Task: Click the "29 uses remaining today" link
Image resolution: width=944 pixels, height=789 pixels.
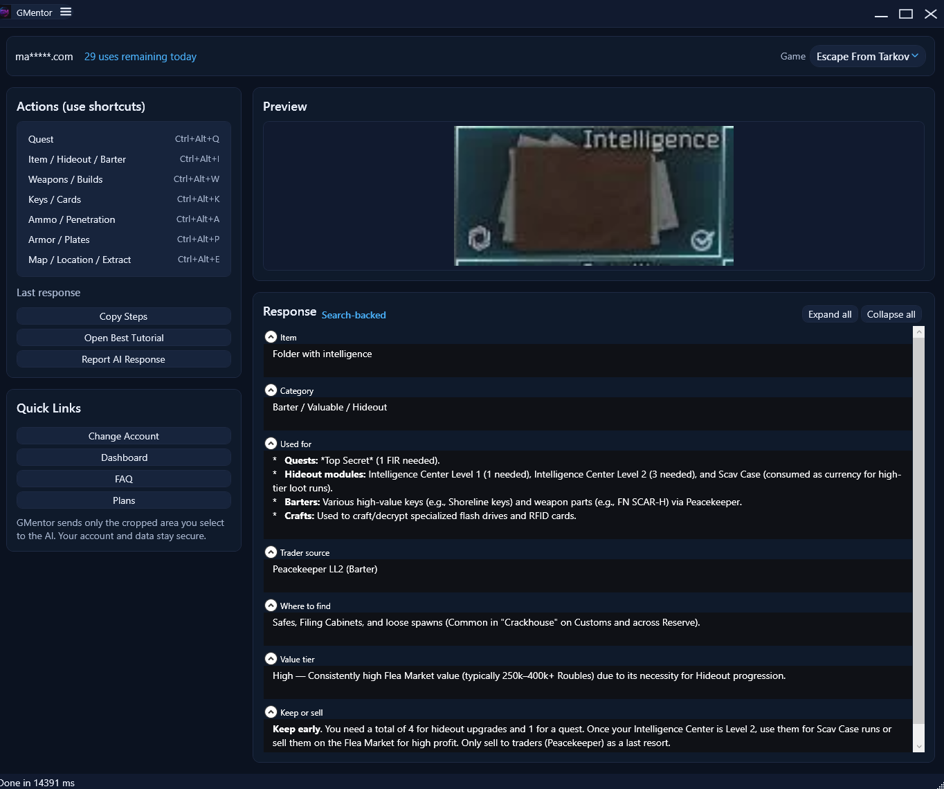Action: point(140,56)
